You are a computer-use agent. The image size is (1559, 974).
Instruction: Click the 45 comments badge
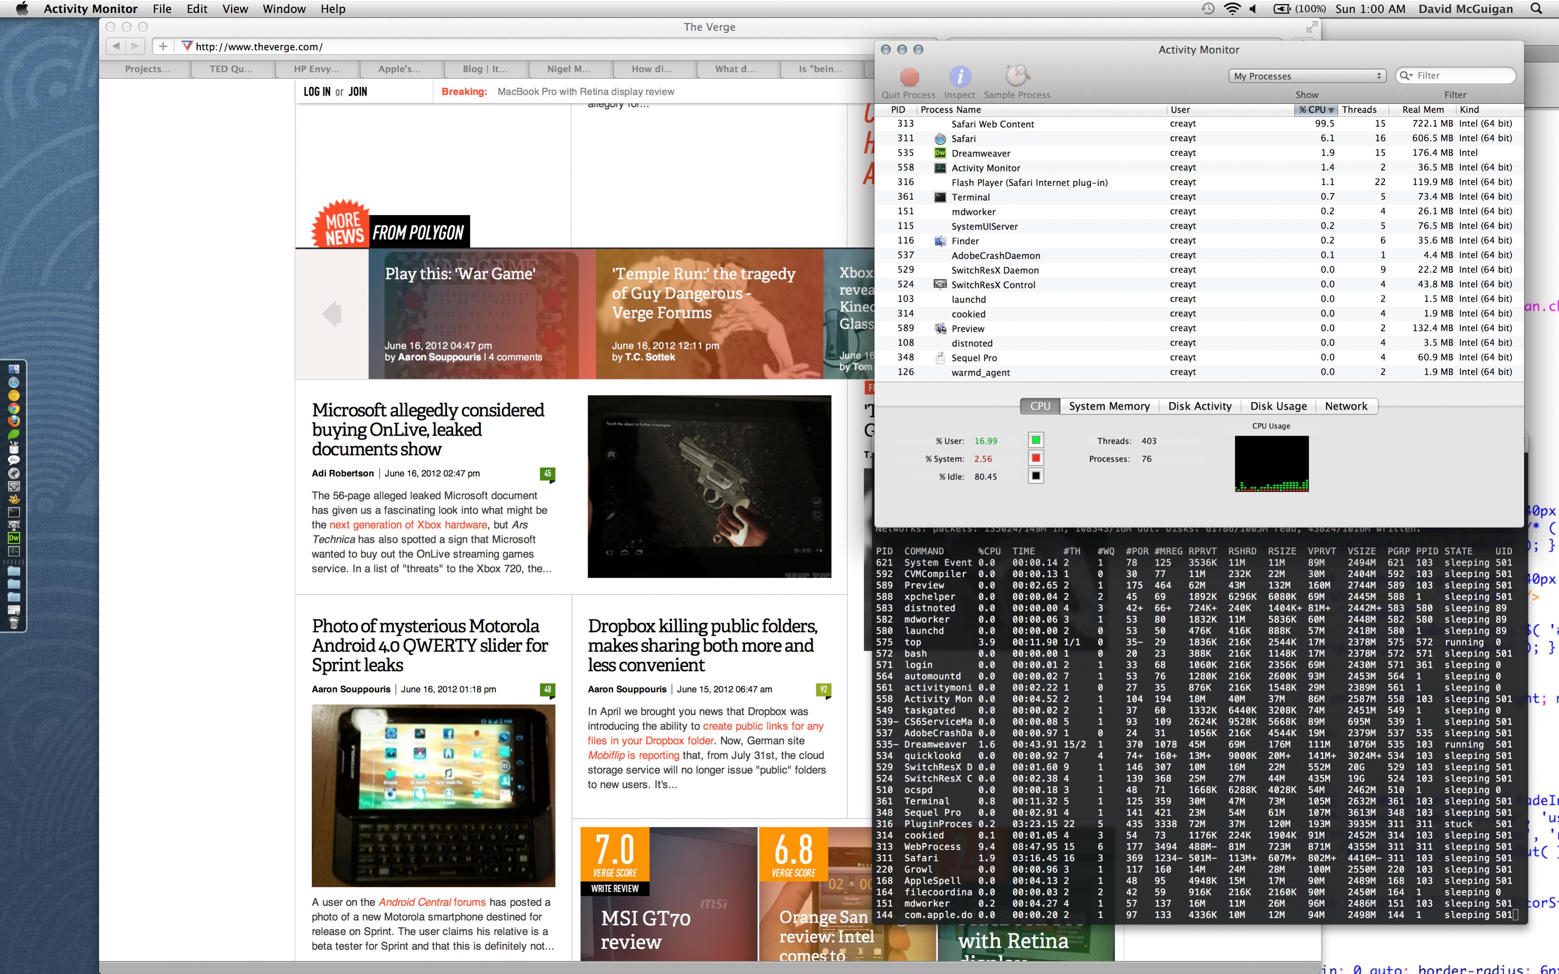(x=547, y=474)
